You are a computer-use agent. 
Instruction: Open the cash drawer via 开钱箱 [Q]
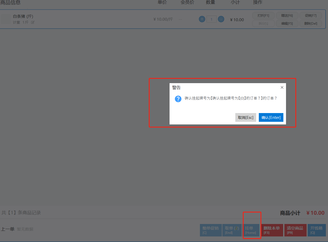(x=316, y=230)
